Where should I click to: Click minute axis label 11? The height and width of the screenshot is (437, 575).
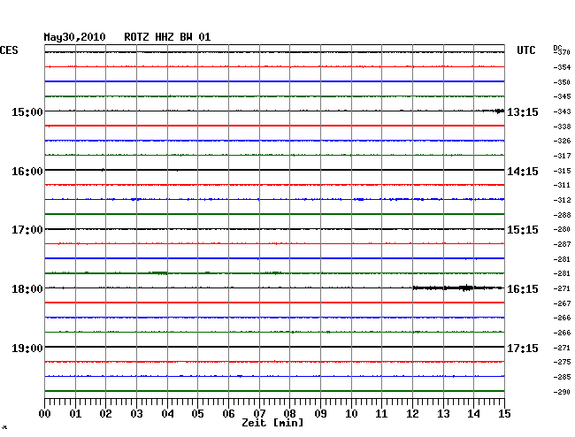pos(381,414)
